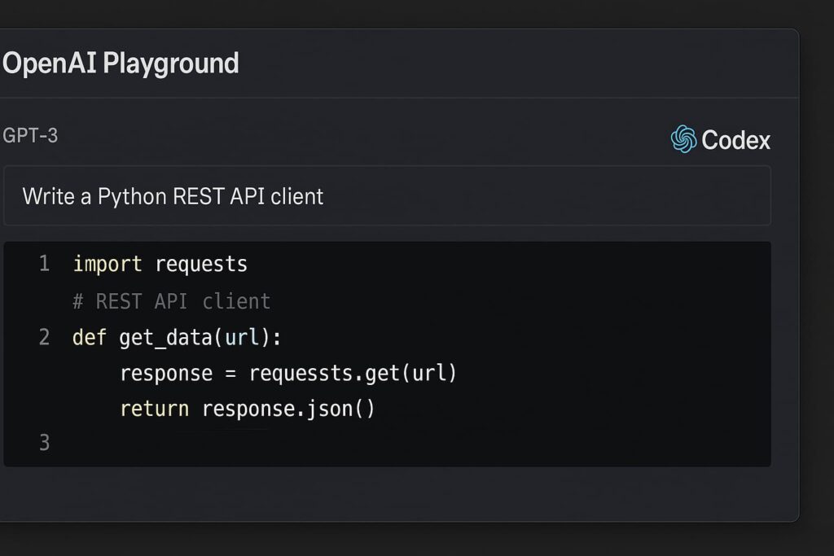This screenshot has height=556, width=834.
Task: Select the GPT-3 model label
Action: point(30,136)
